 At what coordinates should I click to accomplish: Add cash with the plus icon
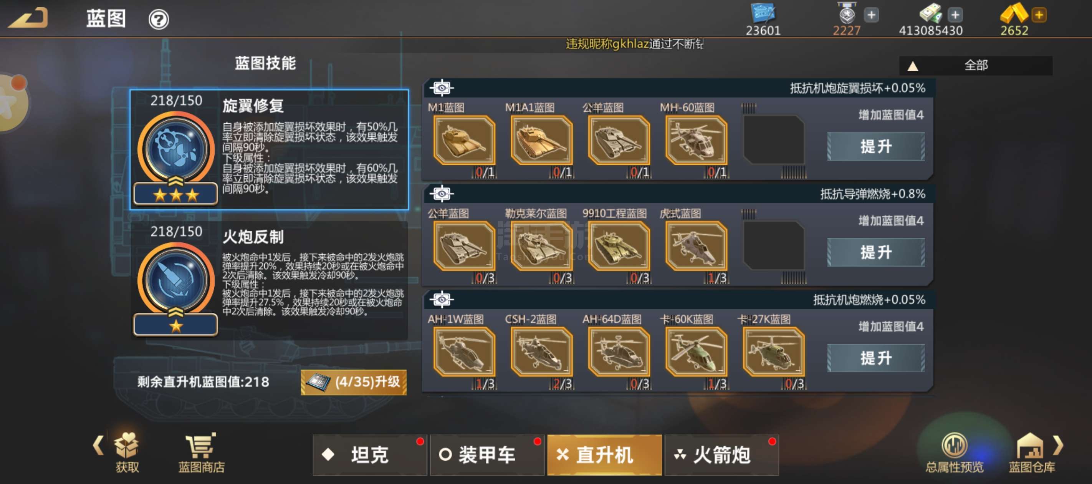(955, 15)
